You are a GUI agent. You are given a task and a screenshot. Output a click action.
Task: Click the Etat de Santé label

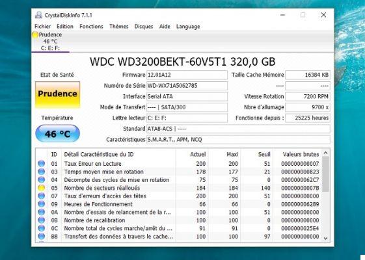click(x=57, y=75)
